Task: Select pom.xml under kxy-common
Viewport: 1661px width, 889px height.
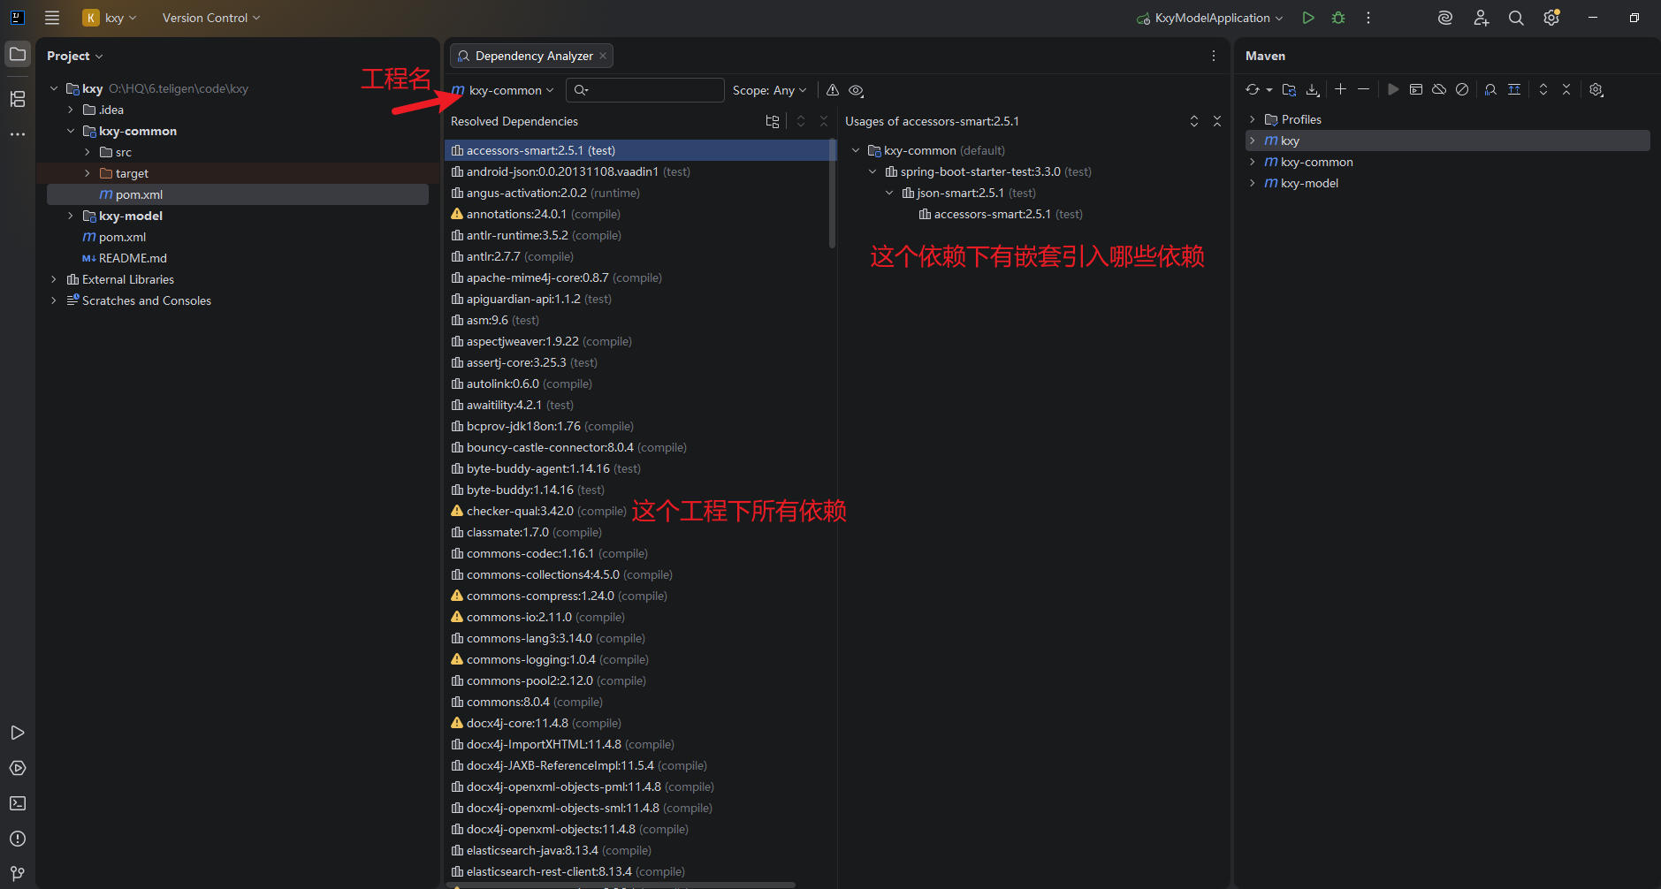Action: tap(238, 194)
